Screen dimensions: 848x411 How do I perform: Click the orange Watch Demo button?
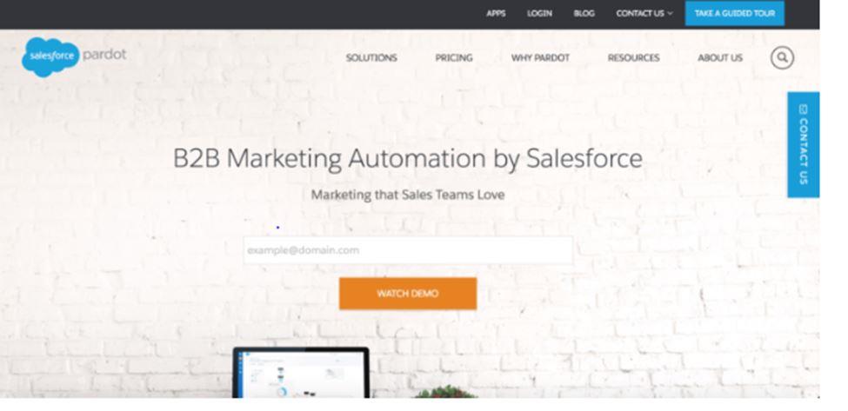point(408,294)
